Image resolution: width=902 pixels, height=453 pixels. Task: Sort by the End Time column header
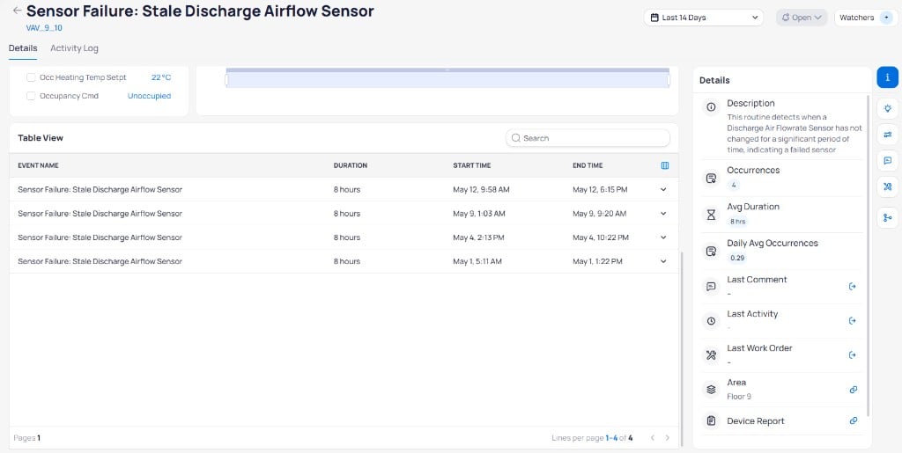(x=588, y=165)
